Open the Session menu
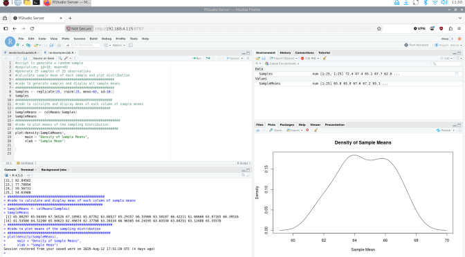The image size is (465, 257). tap(80, 39)
